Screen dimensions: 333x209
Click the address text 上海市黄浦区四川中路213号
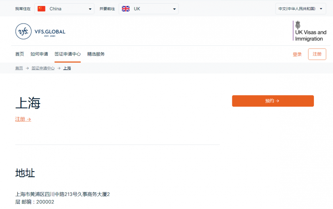tap(47, 194)
